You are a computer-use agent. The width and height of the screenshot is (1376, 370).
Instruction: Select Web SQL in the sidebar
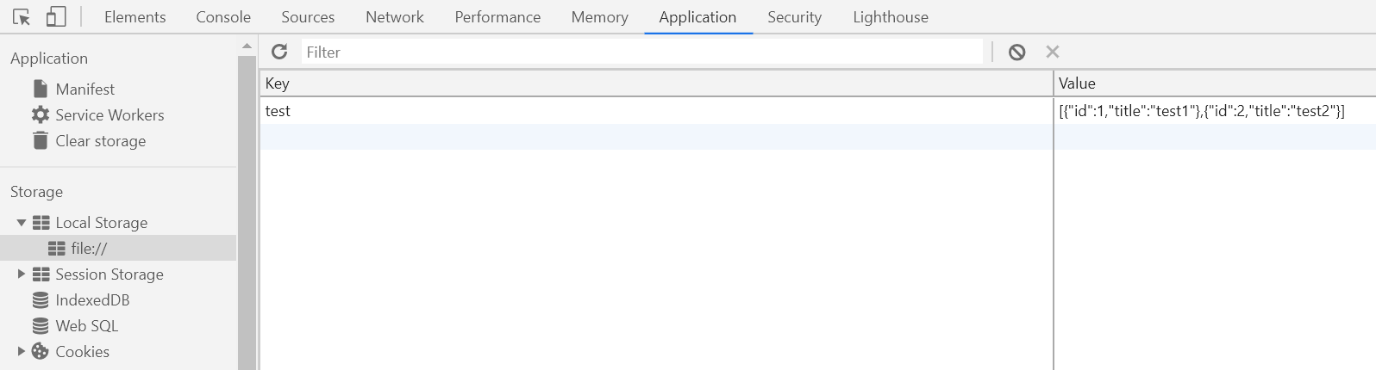pos(86,326)
